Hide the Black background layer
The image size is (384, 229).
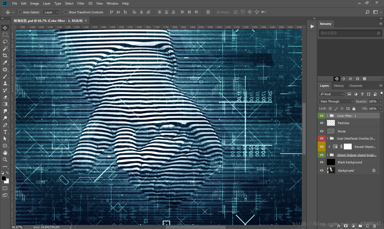click(322, 162)
